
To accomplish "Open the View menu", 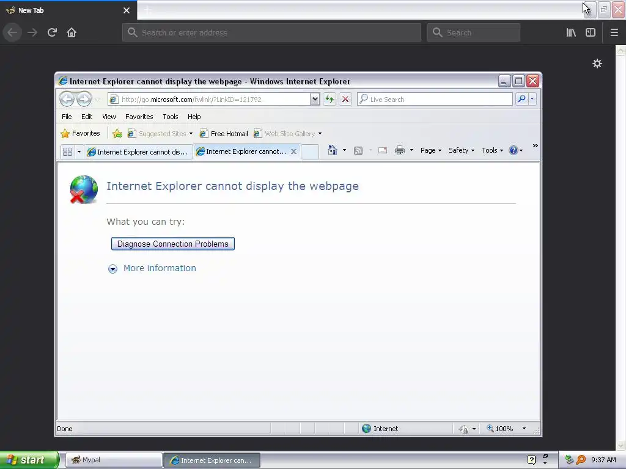I will (109, 117).
